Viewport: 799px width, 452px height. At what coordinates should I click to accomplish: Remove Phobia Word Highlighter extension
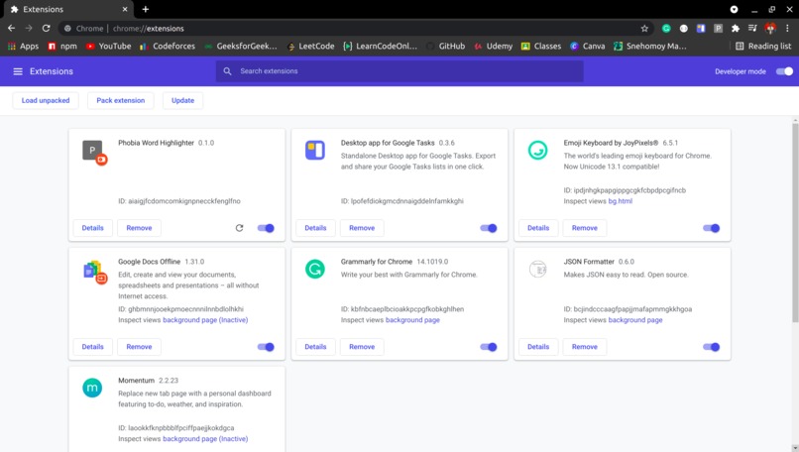click(139, 228)
